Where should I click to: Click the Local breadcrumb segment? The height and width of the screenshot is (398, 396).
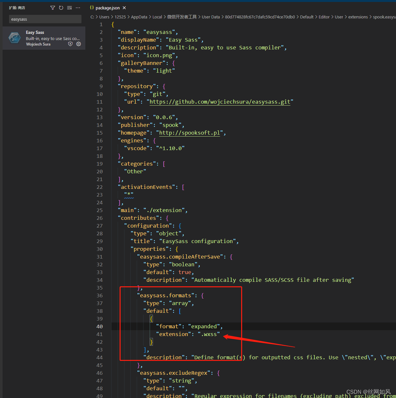coord(157,17)
